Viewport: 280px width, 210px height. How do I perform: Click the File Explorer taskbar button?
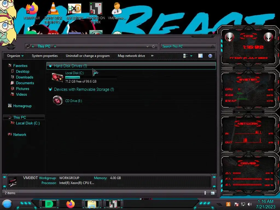92,204
